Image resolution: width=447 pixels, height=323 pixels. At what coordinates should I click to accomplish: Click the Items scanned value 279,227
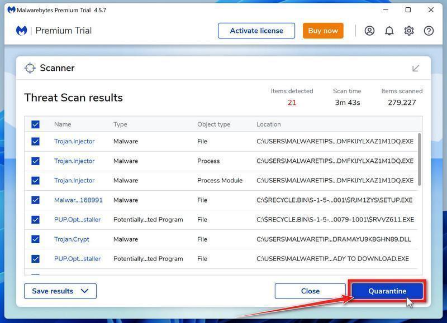402,103
